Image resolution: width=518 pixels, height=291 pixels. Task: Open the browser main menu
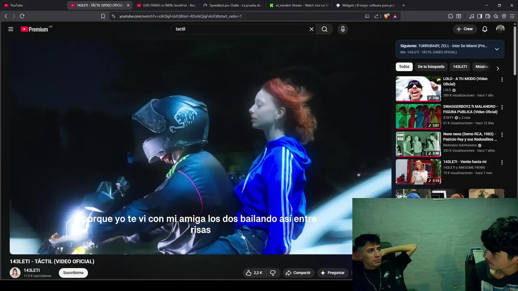(x=512, y=16)
